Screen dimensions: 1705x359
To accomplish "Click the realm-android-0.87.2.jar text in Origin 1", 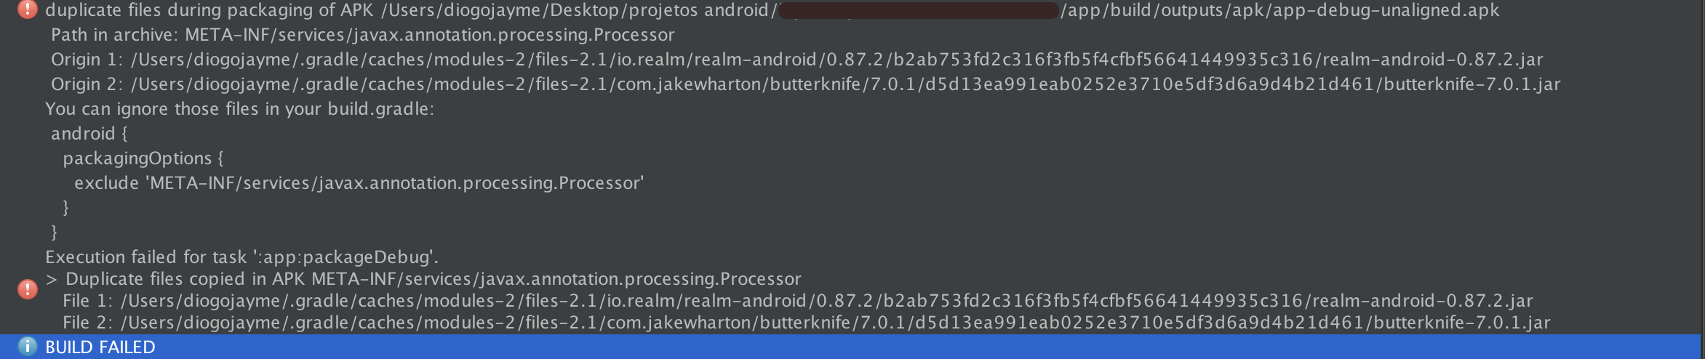I will tap(1433, 60).
